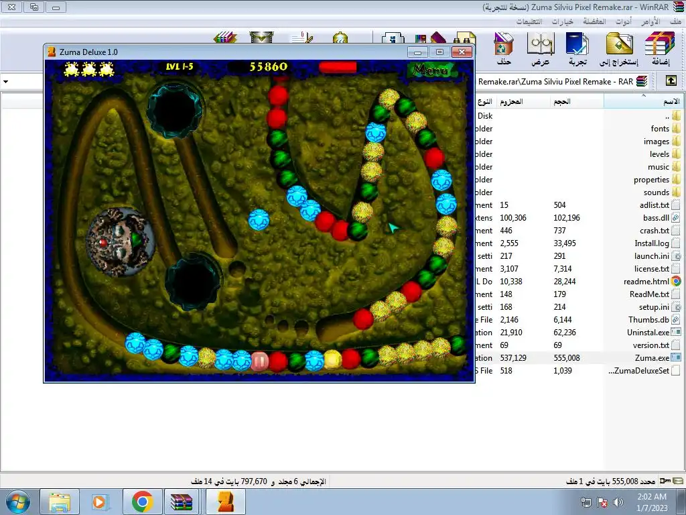Select the adlist.txt file icon
The image size is (686, 515).
click(677, 205)
